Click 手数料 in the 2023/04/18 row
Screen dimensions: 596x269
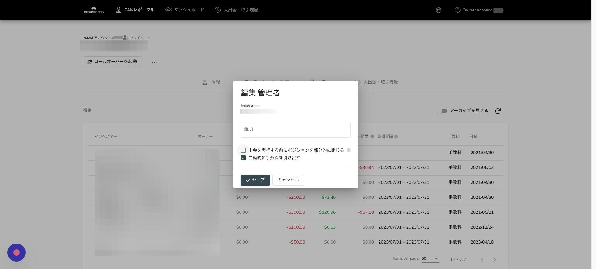pos(455,242)
